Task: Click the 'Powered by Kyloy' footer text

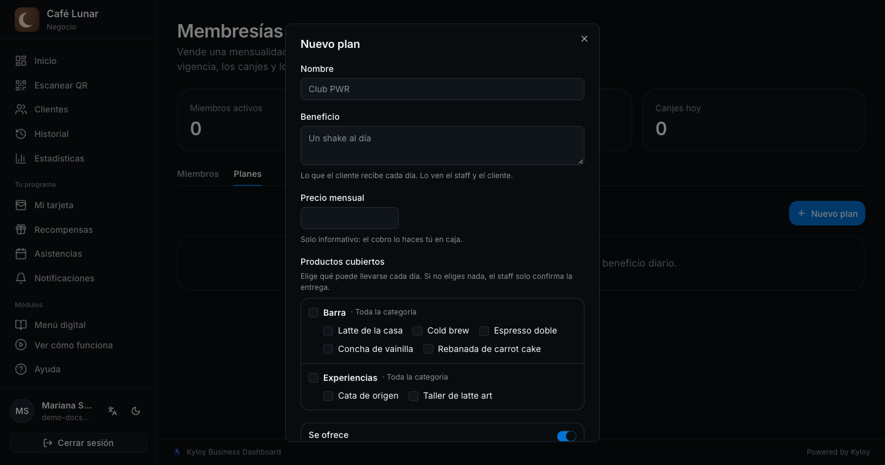Action: pyautogui.click(x=838, y=452)
